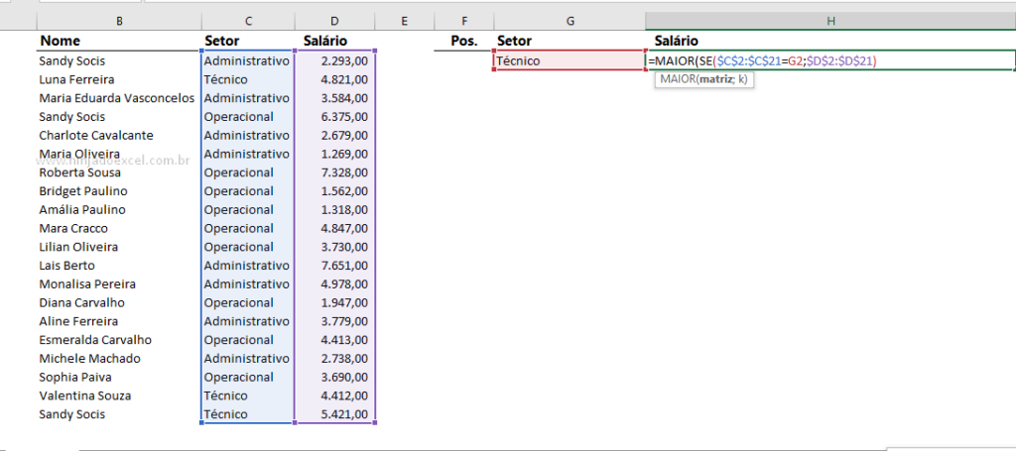
Task: Click Técnico sector next to Valentina Souza
Action: [225, 395]
